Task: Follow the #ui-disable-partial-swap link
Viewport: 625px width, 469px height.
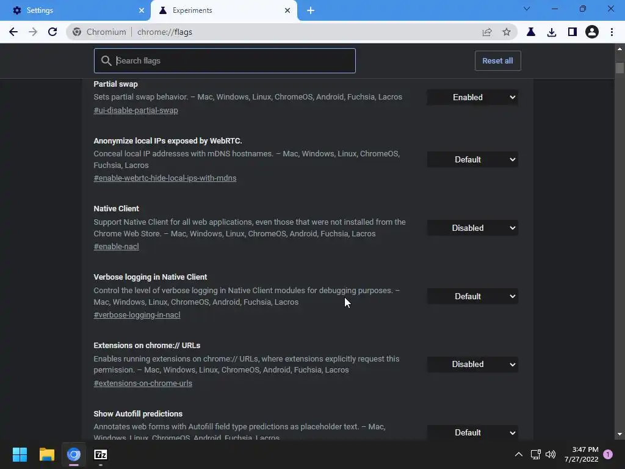Action: (x=135, y=111)
